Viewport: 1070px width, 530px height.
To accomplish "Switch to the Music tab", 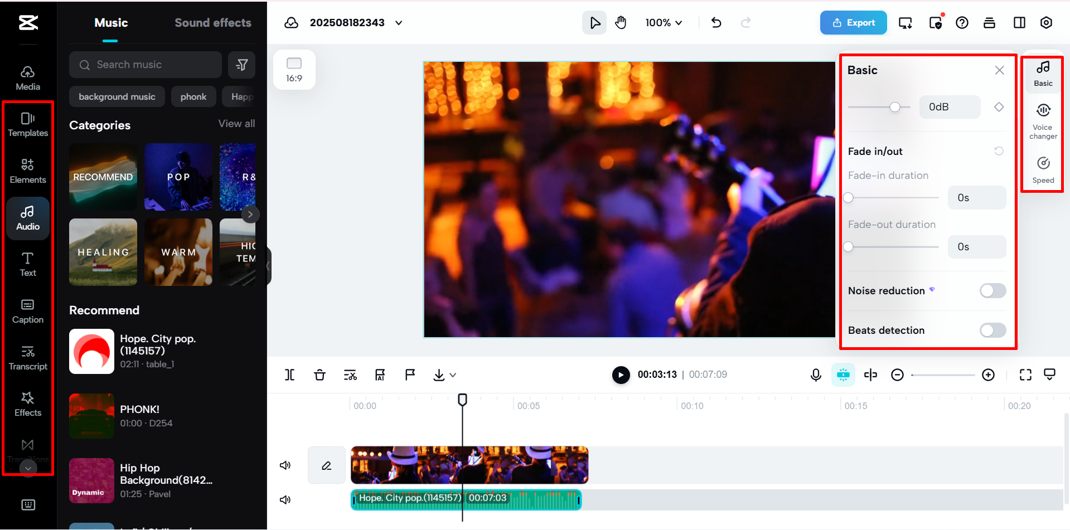I will click(111, 23).
